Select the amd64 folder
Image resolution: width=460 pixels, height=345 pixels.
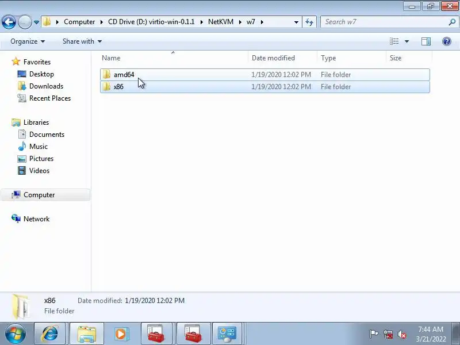(265, 75)
